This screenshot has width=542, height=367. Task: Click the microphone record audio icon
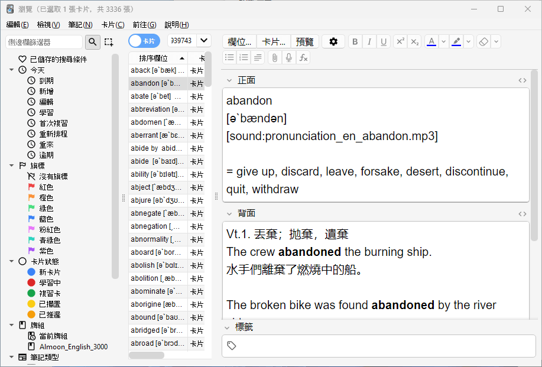coord(288,57)
